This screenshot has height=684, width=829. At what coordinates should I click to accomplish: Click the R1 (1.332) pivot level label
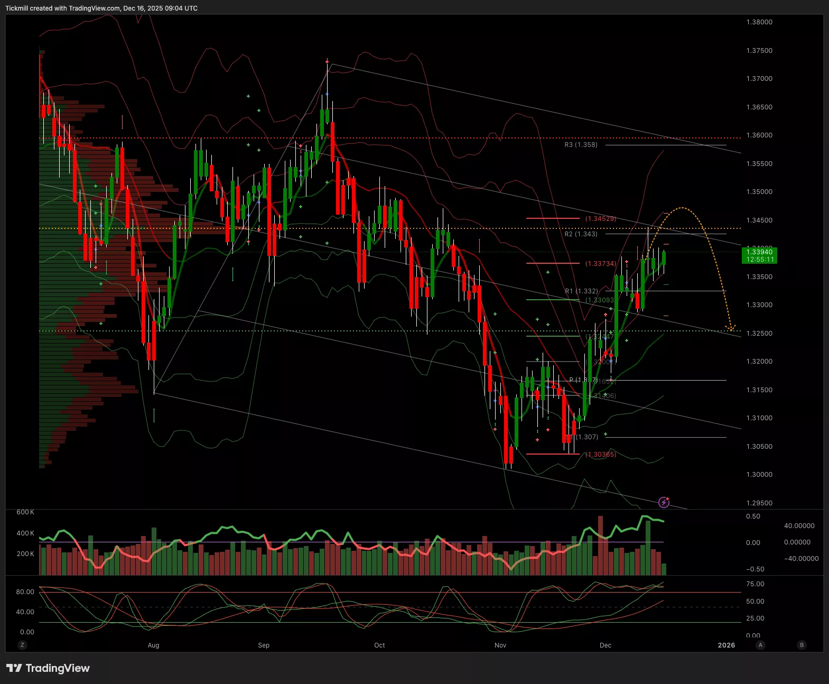coord(581,291)
